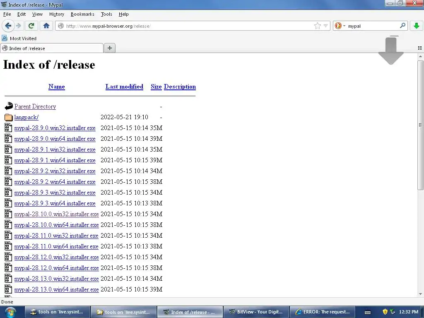The image size is (424, 318).
Task: Download mypal-28.13.0.win32.installer.exe
Action: pyautogui.click(x=56, y=279)
